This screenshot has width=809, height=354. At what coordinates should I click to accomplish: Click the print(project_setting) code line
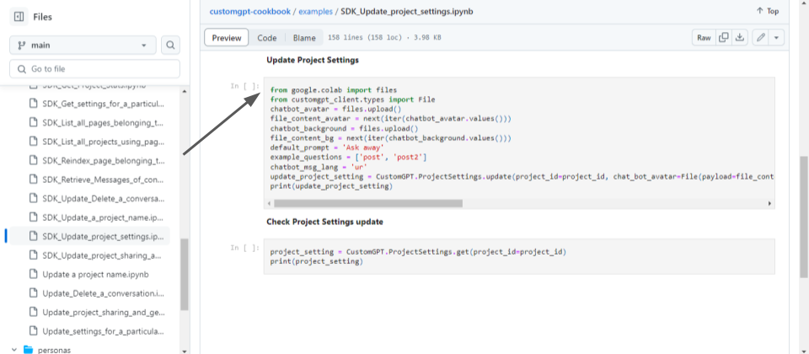click(x=317, y=261)
